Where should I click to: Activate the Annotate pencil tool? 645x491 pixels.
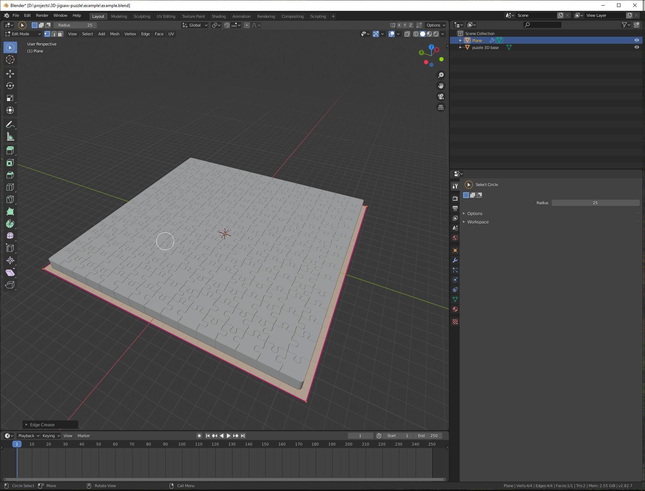coord(10,125)
